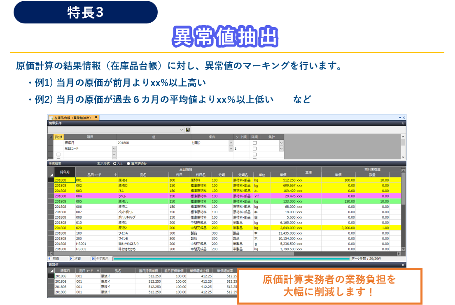This screenshot has width=455, height=305.
Task: Click the 前月評価単価 column header
Action: [174, 271]
